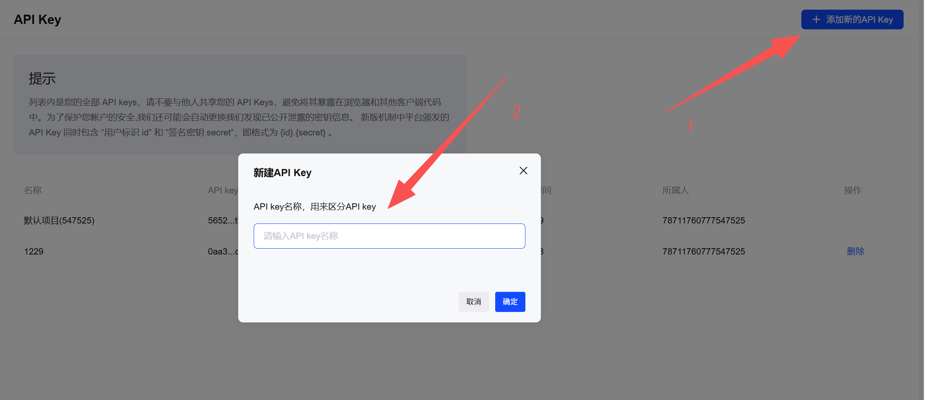Close the 新建API Key dialog with the X
925x400 pixels.
pos(523,171)
